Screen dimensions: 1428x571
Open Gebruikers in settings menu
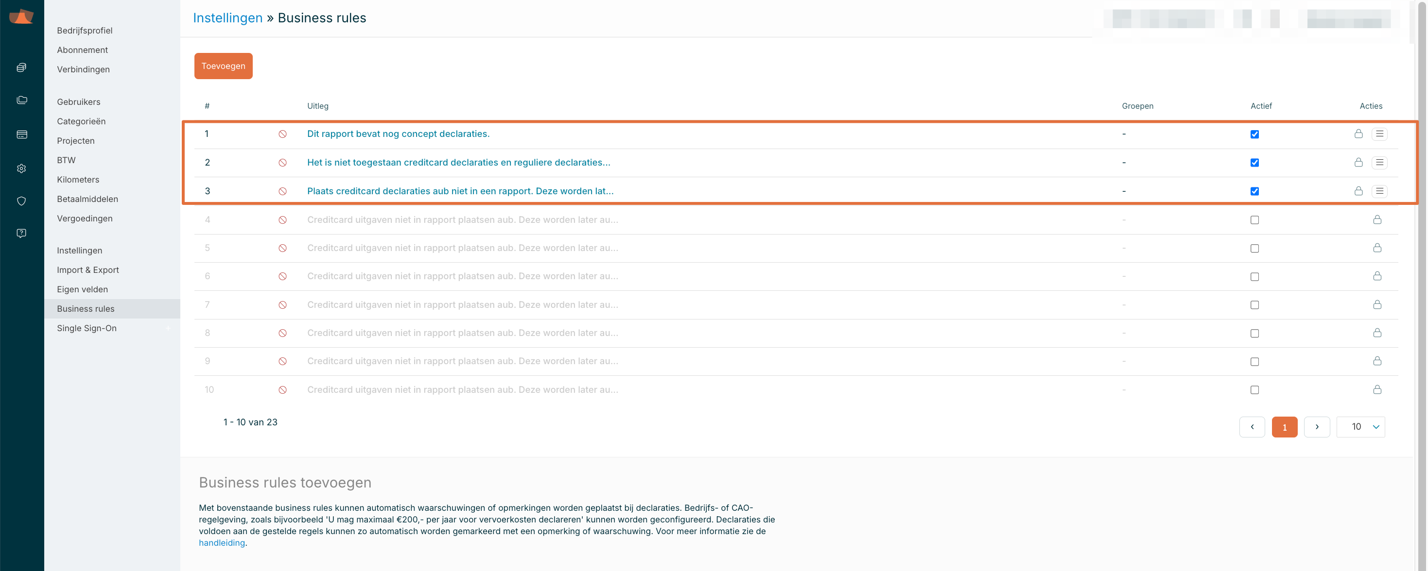[x=79, y=102]
